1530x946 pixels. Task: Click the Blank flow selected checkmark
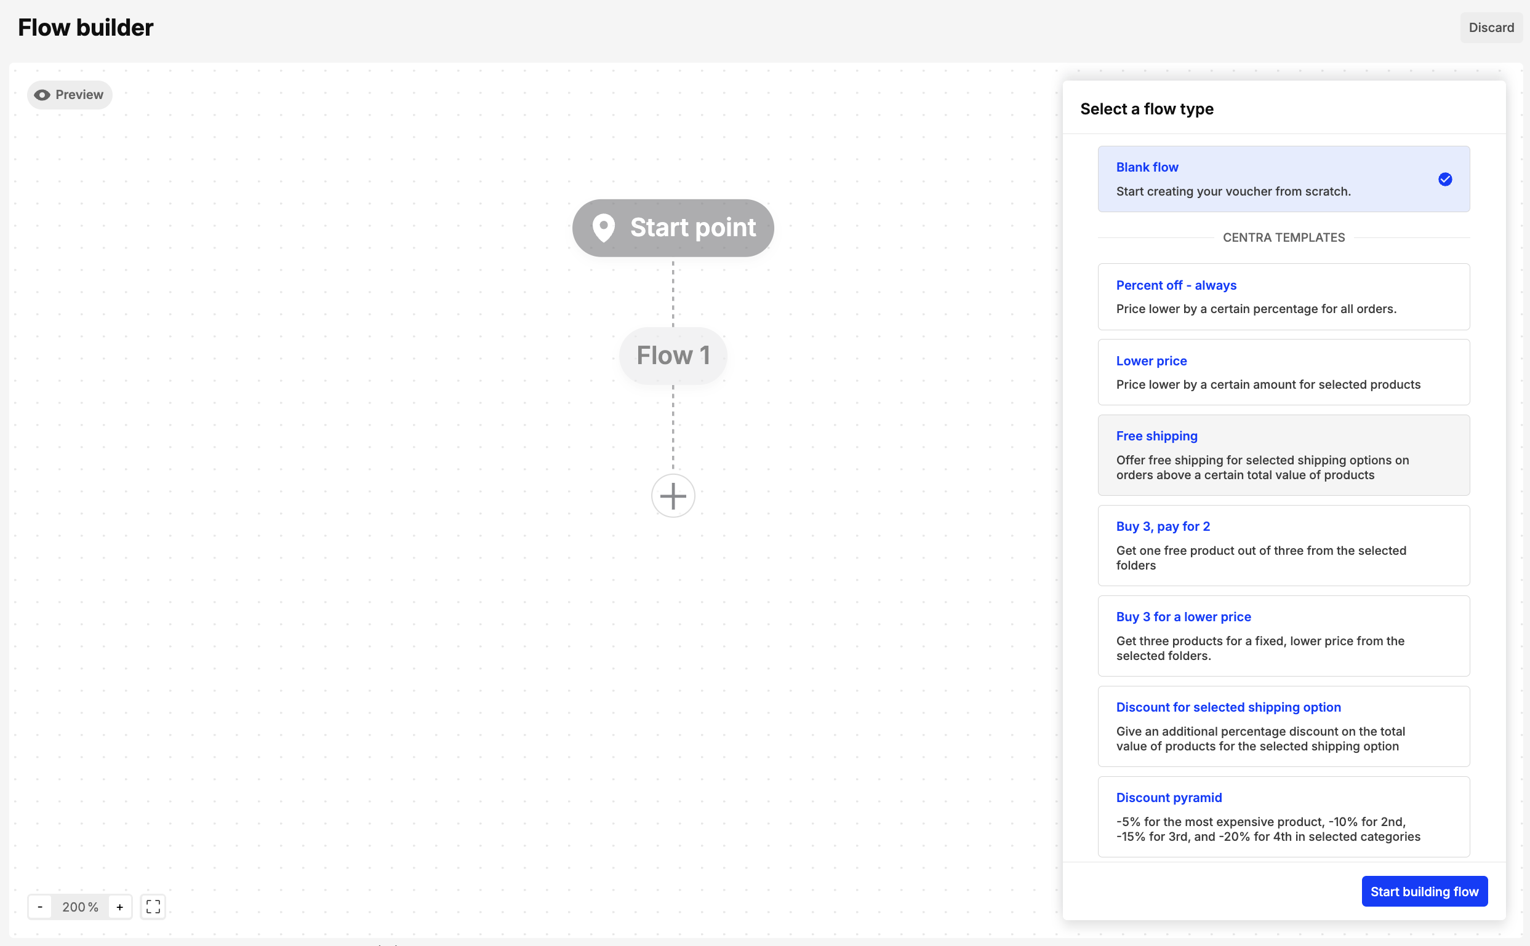point(1445,180)
